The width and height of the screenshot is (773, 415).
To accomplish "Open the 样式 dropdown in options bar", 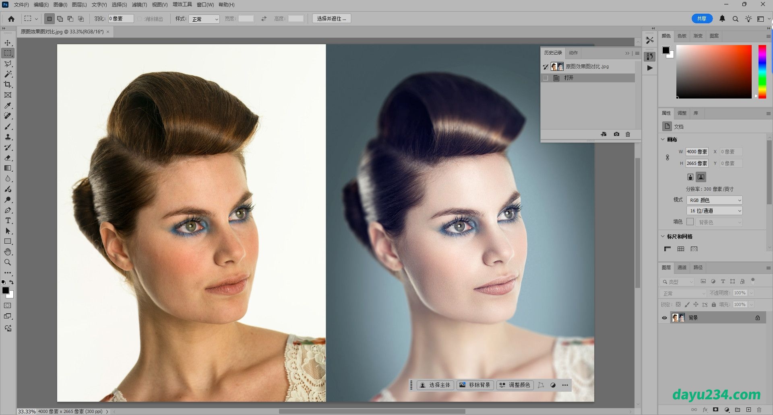I will click(x=204, y=19).
